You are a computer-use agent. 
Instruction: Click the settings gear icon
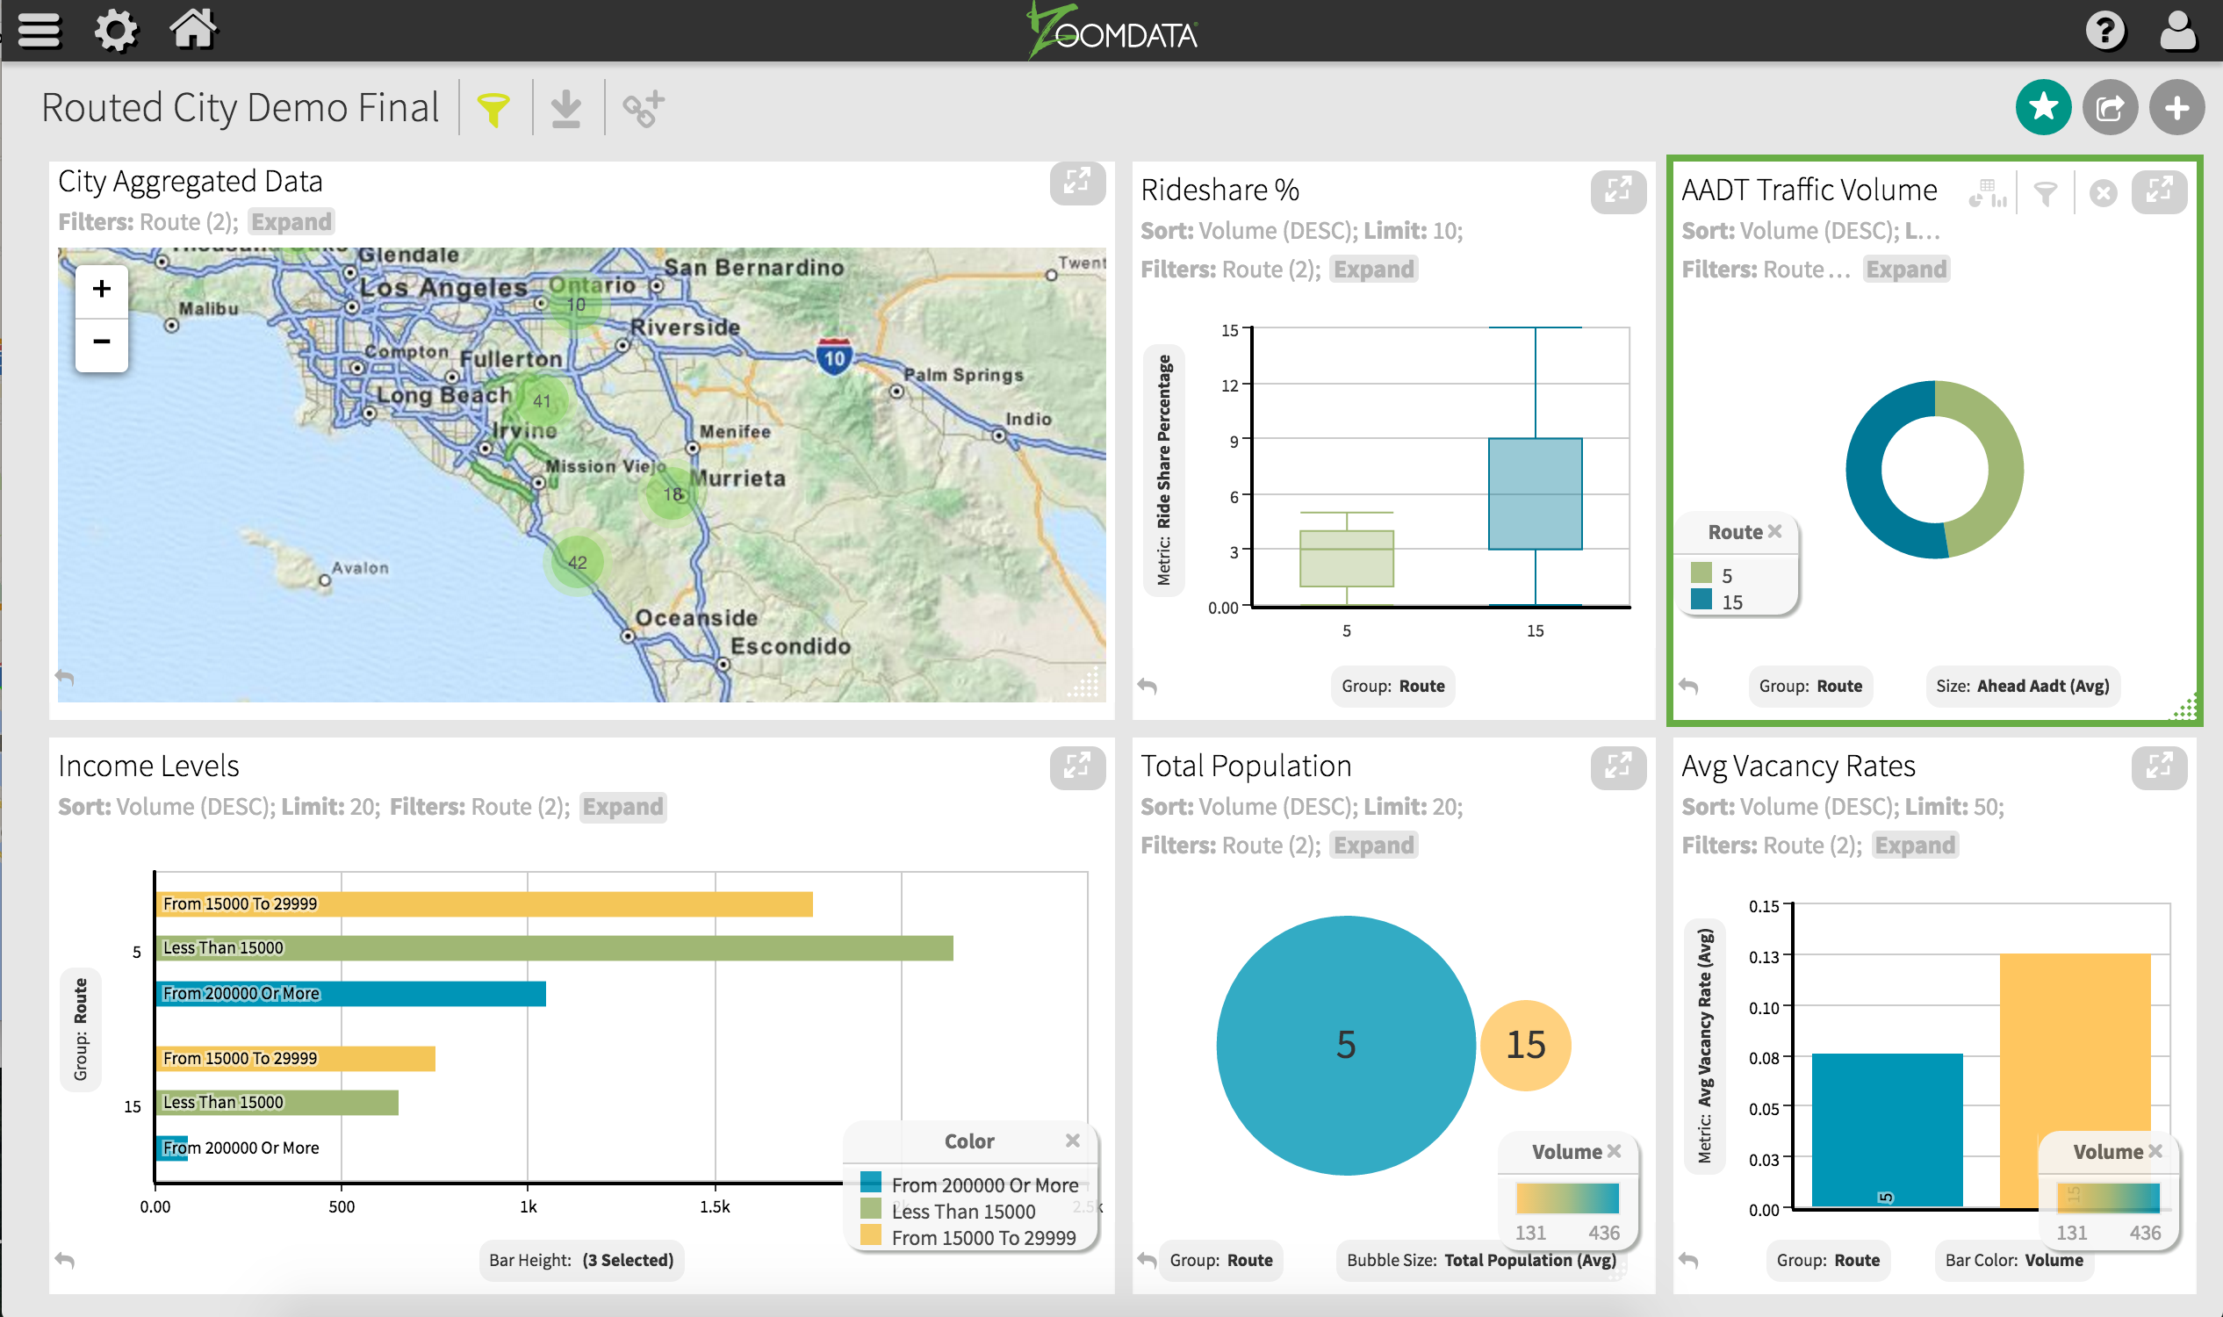coord(116,31)
